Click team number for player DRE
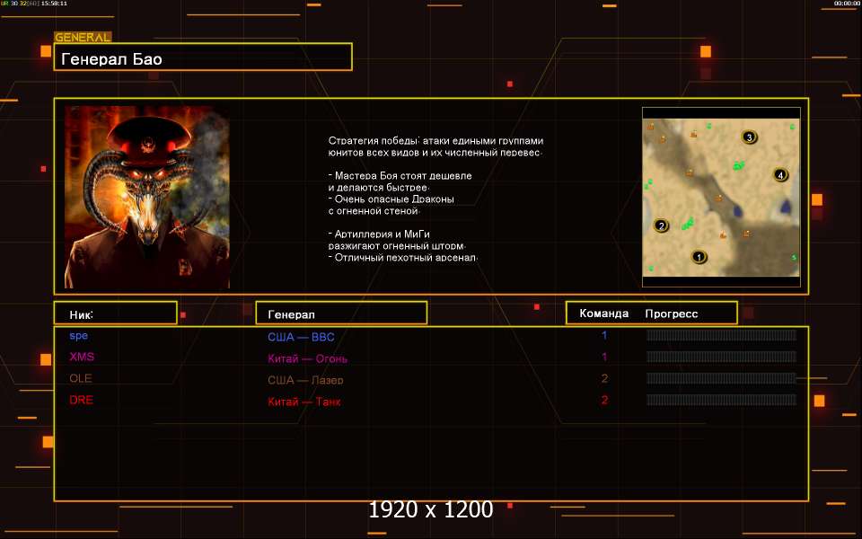 click(604, 400)
